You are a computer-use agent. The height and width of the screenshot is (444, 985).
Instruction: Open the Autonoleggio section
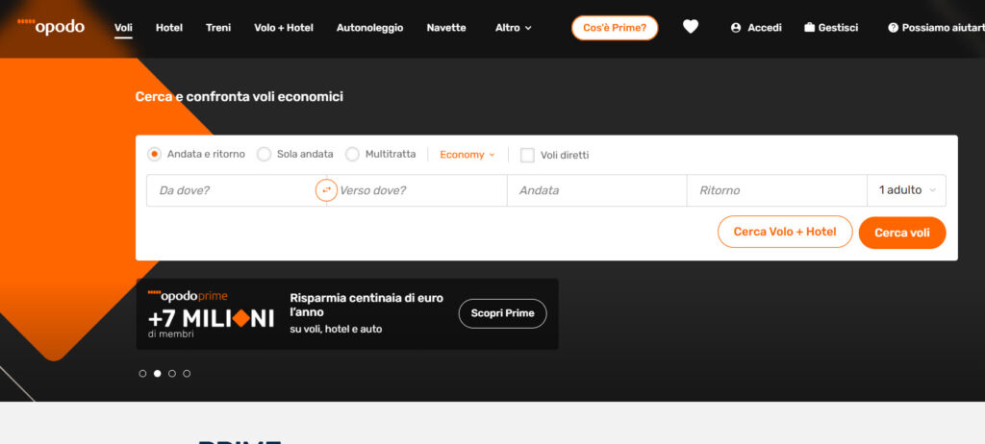[369, 28]
